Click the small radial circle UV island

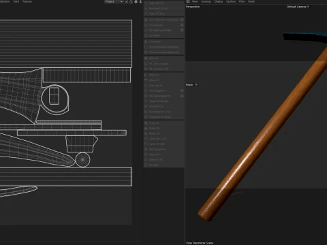pos(82,160)
